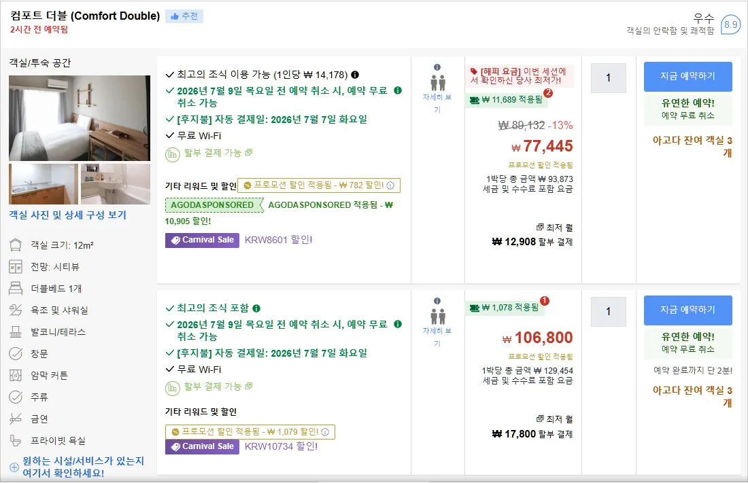Image resolution: width=748 pixels, height=483 pixels.
Task: Click the ₩1,078 적용됨 coupon badge
Action: pos(505,308)
